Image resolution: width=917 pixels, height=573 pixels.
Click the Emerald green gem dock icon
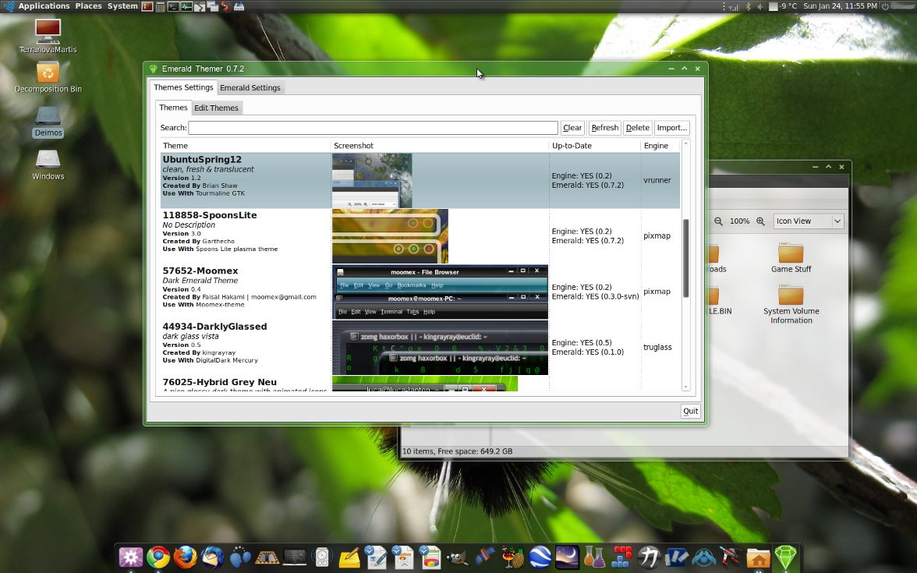point(785,557)
